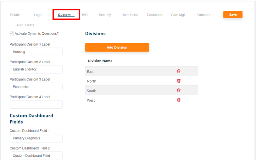Toggle the Activate Dynamic Questions checkbox
The image size is (256, 163).
(x=12, y=33)
